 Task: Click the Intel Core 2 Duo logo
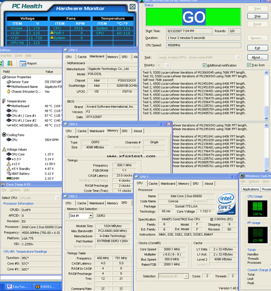(226, 204)
